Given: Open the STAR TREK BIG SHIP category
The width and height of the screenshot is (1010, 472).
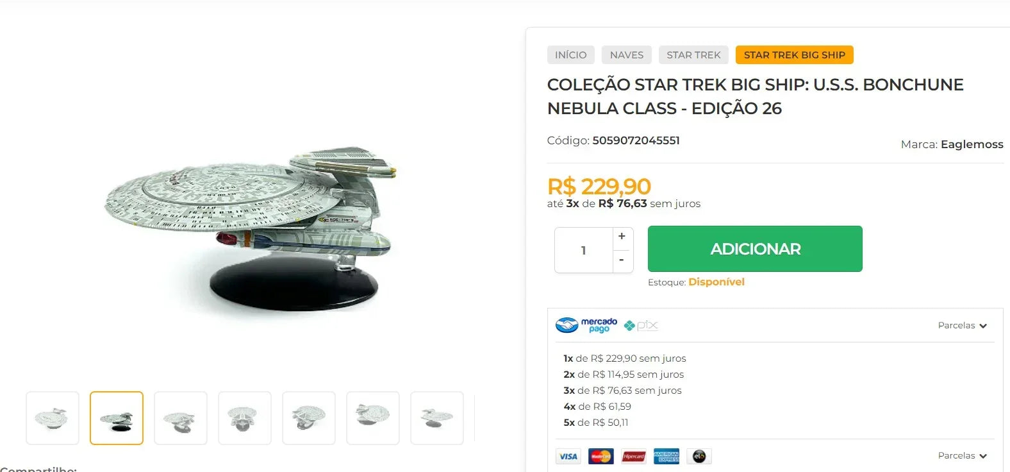Looking at the screenshot, I should (x=794, y=55).
